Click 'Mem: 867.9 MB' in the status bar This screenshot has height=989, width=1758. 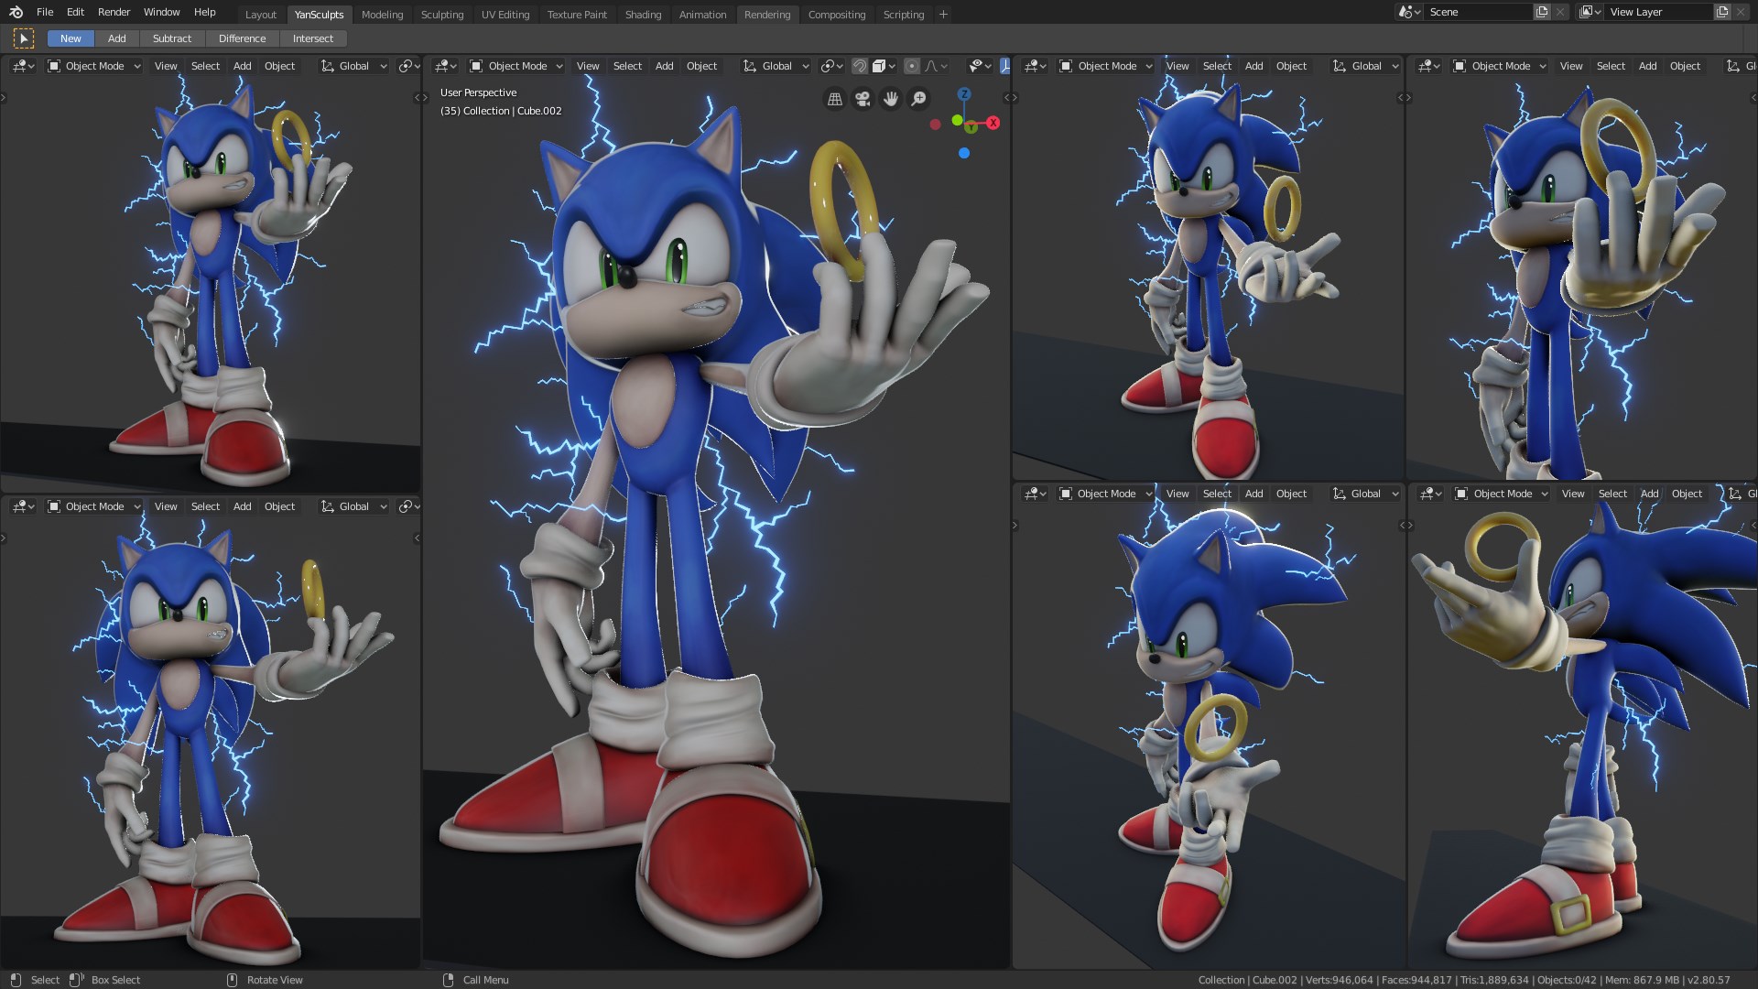pyautogui.click(x=1642, y=980)
